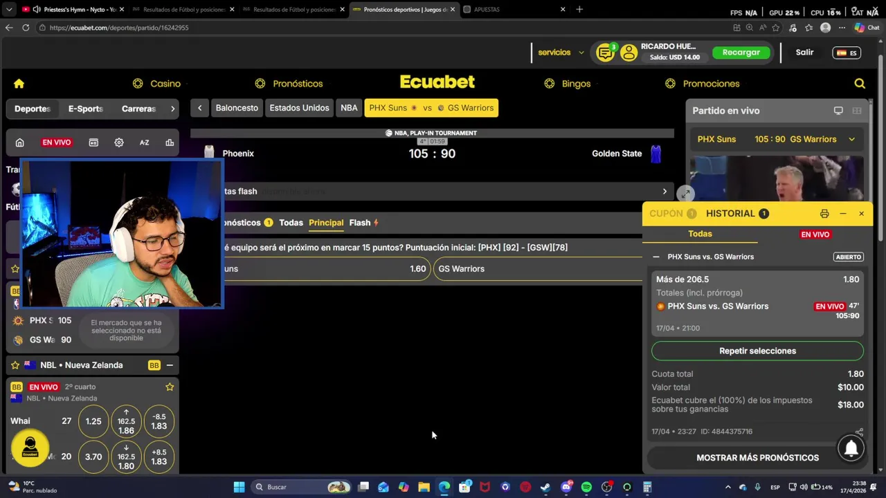Favorite the NBL Nueva Zelanda league
Screen dimensions: 886x498
15,365
